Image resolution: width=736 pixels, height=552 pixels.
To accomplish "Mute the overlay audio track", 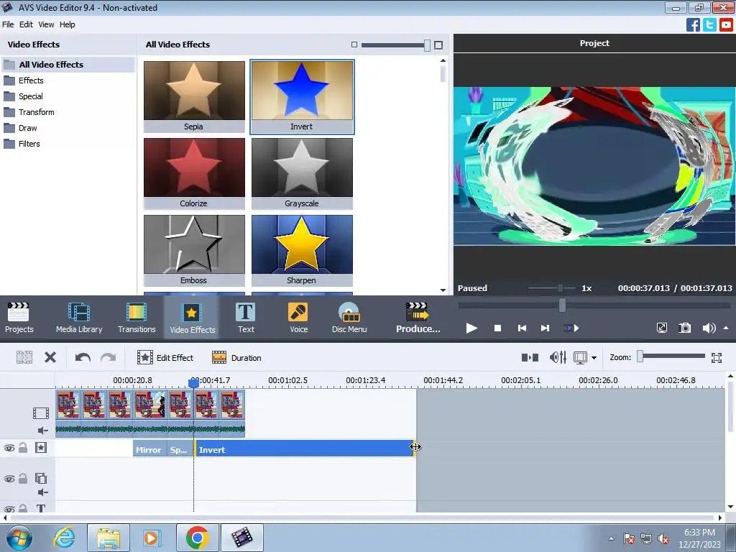I will [42, 492].
